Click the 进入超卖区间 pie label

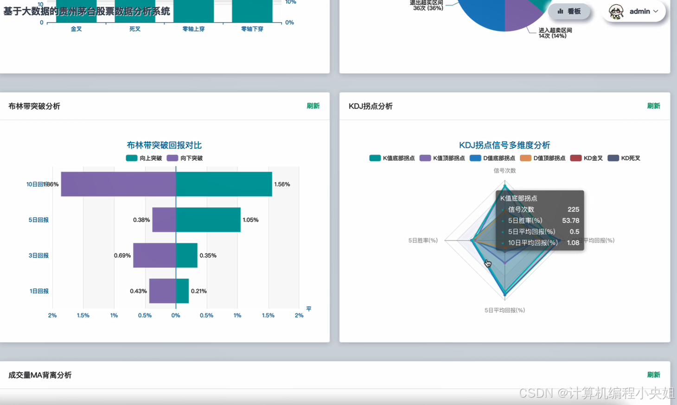pyautogui.click(x=555, y=33)
